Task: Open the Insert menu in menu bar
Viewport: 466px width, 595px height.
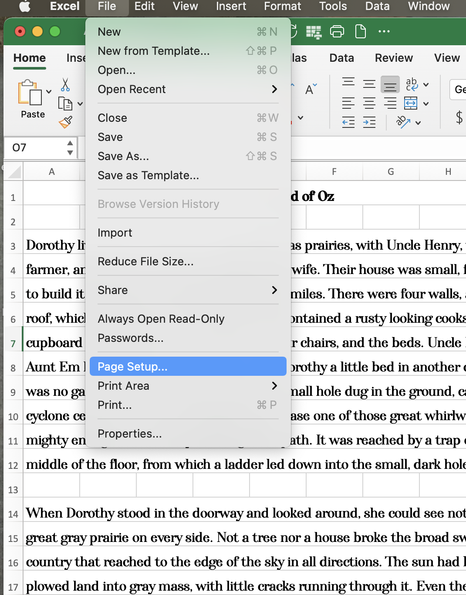Action: click(x=231, y=6)
